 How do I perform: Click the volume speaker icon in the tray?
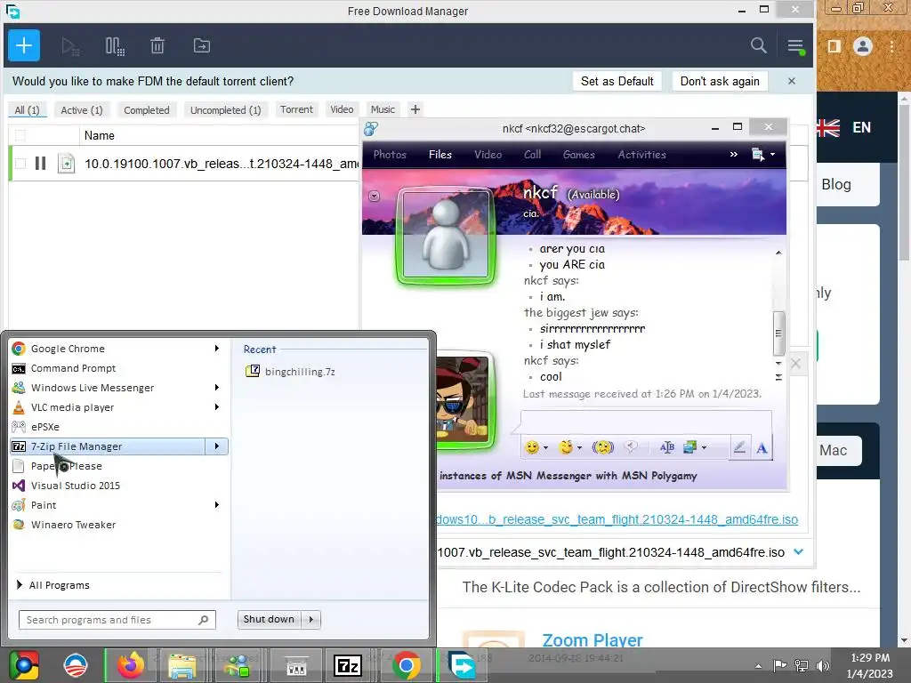click(x=822, y=666)
